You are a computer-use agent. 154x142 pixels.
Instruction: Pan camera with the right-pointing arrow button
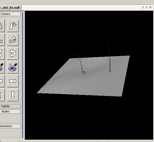pyautogui.click(x=13, y=81)
